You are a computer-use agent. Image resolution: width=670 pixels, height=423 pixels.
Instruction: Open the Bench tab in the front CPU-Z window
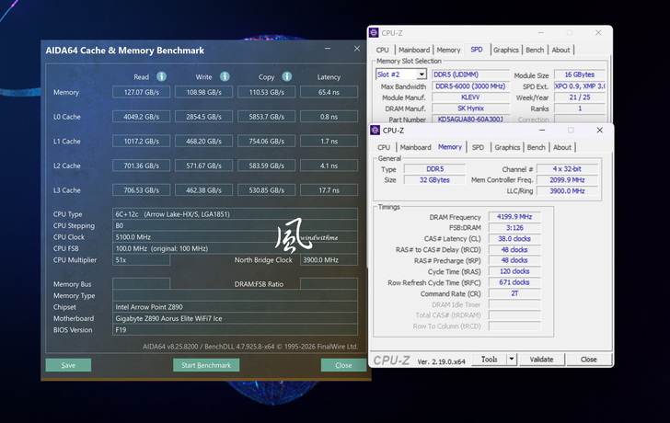coord(537,147)
